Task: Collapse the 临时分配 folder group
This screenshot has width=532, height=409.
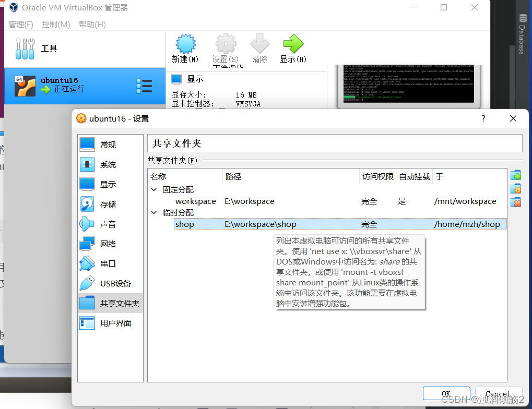Action: click(x=153, y=212)
